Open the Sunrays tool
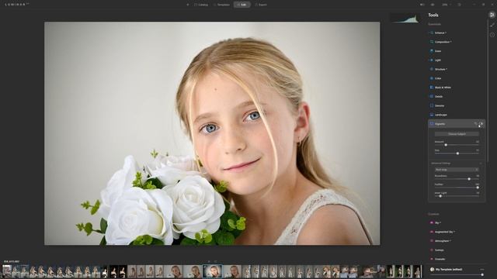Image resolution: width=497 pixels, height=279 pixels. point(437,250)
